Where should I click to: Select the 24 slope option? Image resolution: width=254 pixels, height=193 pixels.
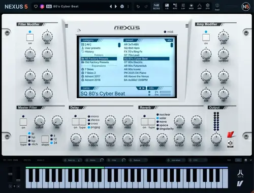[54, 143]
